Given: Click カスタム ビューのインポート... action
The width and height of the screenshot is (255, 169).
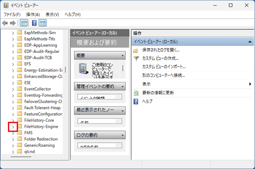Looking at the screenshot, I should point(164,67).
